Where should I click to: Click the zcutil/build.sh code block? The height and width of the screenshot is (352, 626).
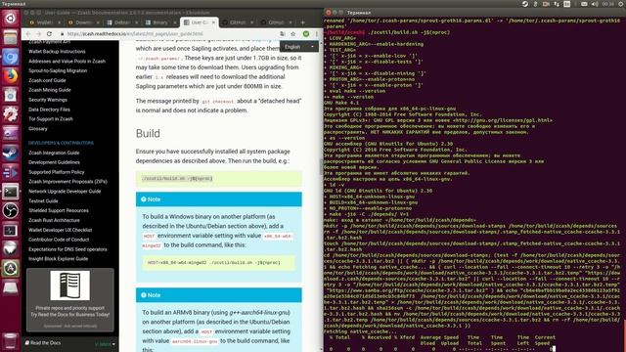219,179
